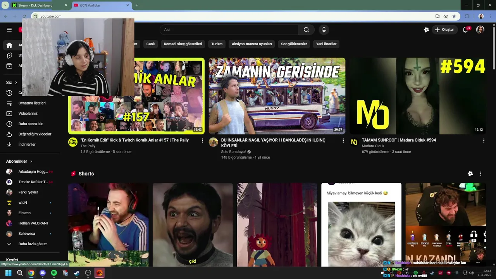Play the ZAMANIN GERİSİNDE bus thumbnail
Screen dimensions: 496x279
[277, 96]
